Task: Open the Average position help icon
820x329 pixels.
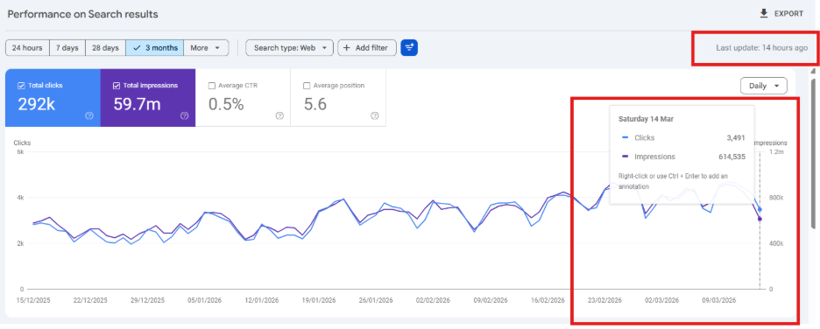Action: tap(374, 115)
